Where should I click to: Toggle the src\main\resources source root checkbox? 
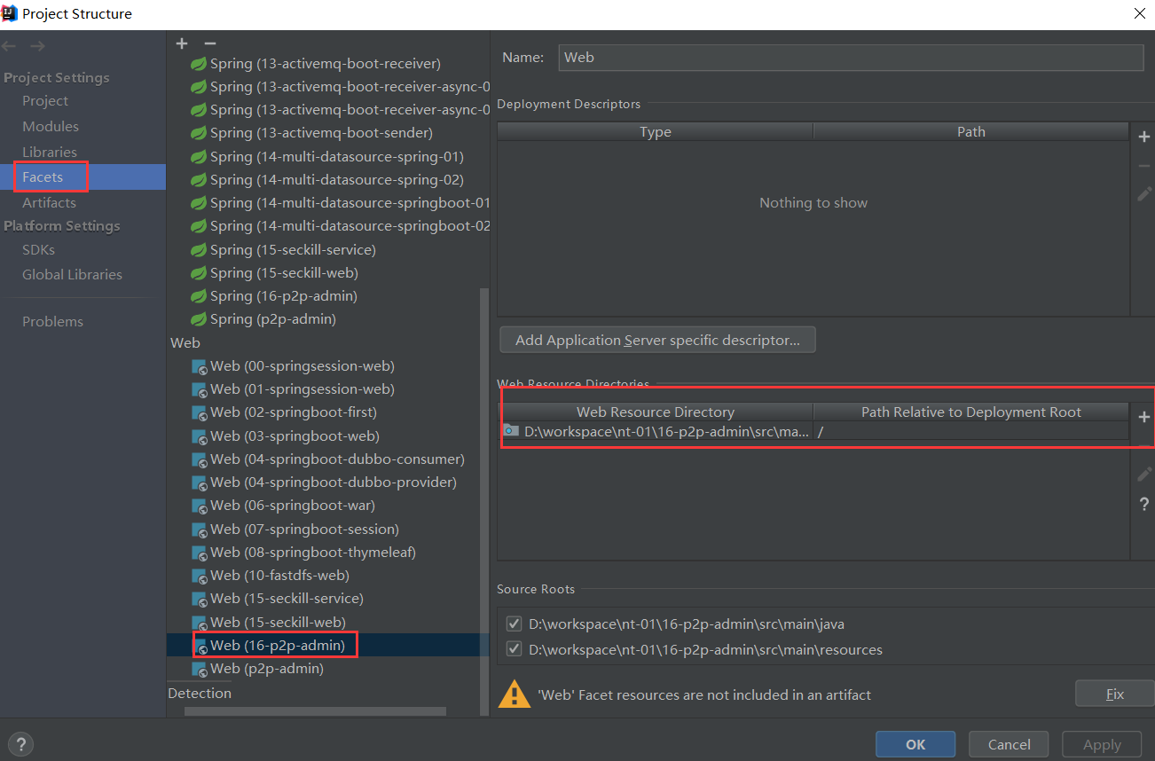point(514,649)
